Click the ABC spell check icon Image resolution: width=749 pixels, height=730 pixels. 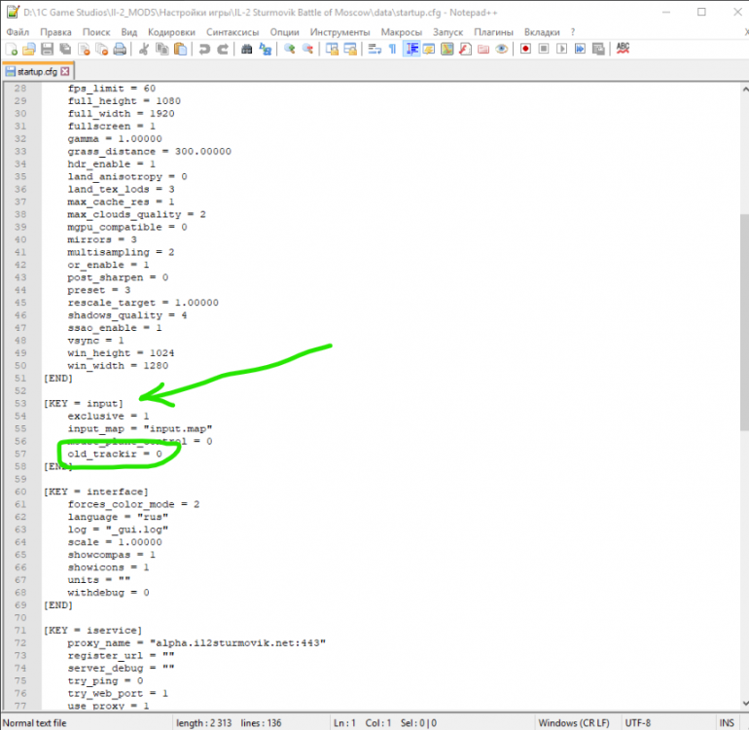(x=623, y=49)
